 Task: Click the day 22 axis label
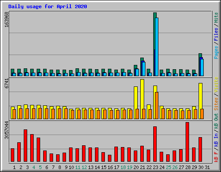pos(149,167)
